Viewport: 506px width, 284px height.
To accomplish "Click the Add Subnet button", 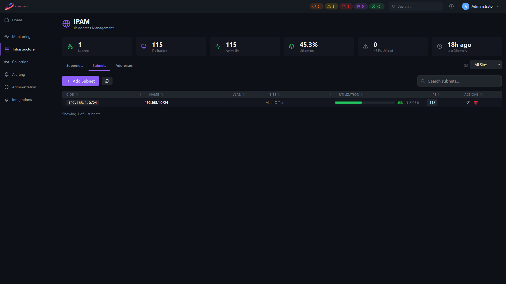I will pos(80,81).
